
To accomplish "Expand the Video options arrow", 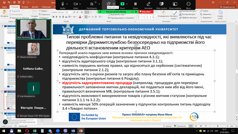I will click(x=80, y=4).
